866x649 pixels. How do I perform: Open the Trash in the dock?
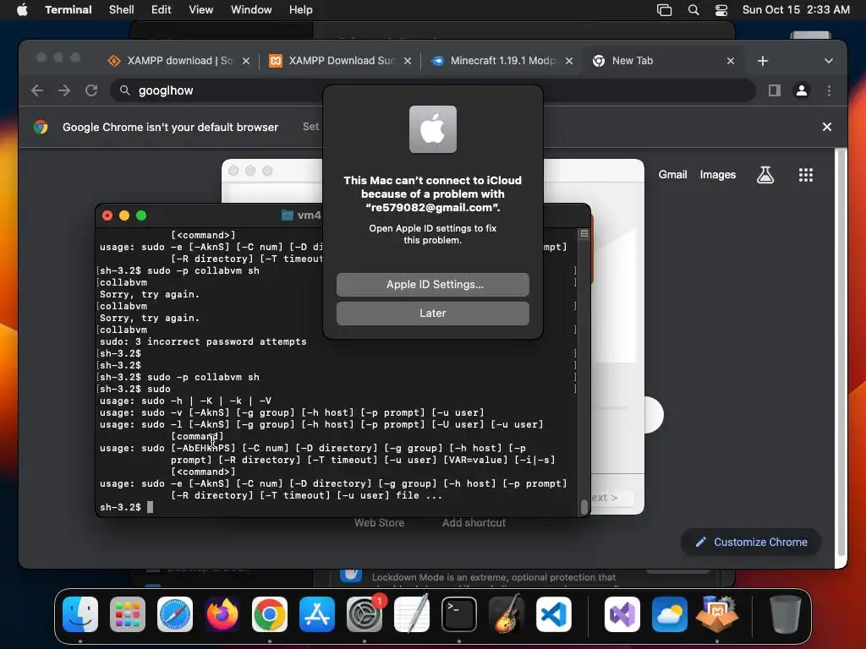click(x=786, y=614)
